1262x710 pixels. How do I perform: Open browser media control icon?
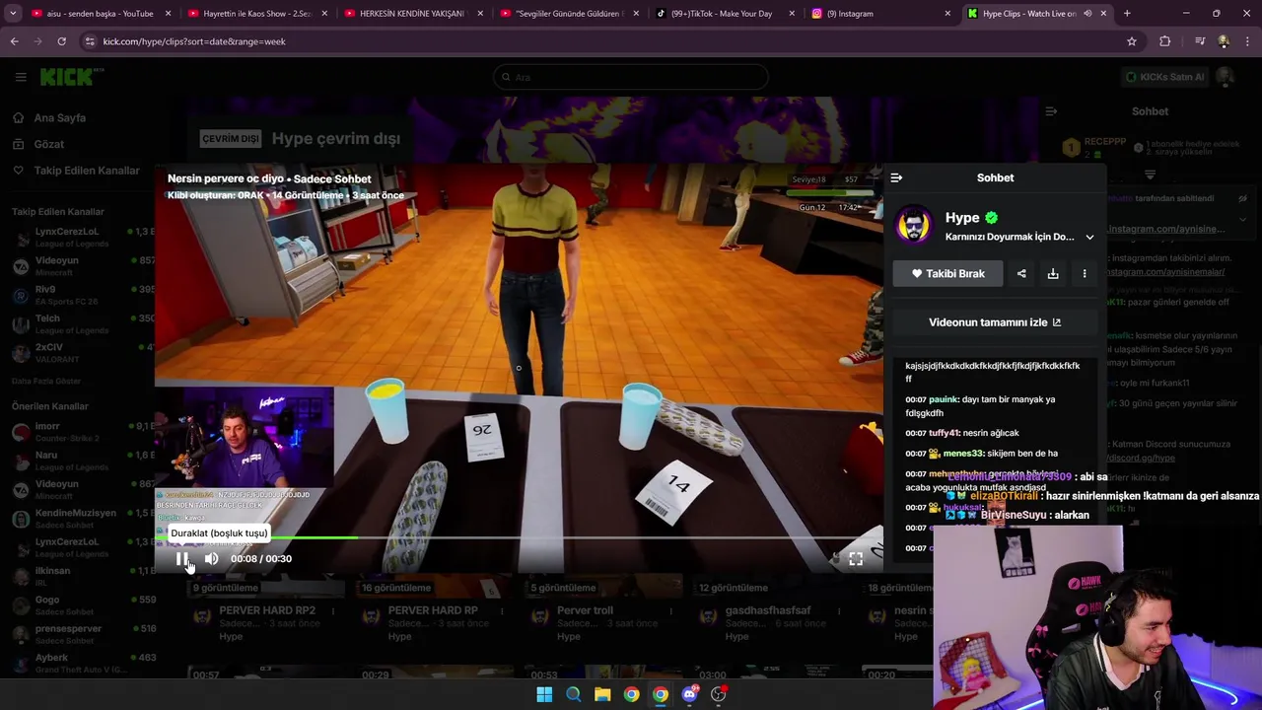pos(1200,41)
